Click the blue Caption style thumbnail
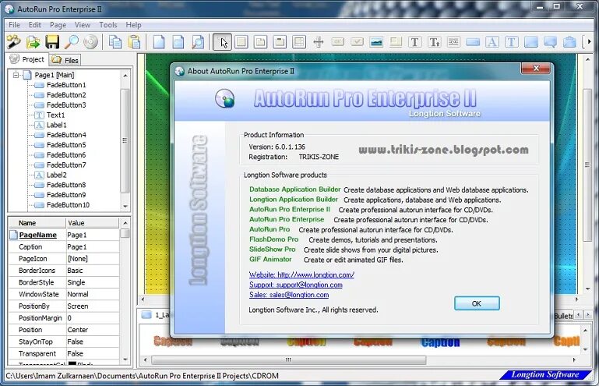The image size is (599, 386). pyautogui.click(x=440, y=342)
